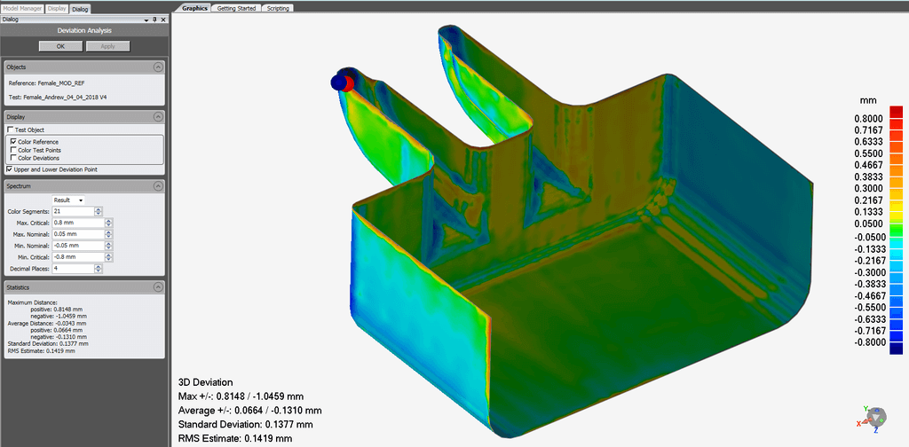This screenshot has height=447, width=909.
Task: Click the Decimal Places input field
Action: pyautogui.click(x=73, y=270)
